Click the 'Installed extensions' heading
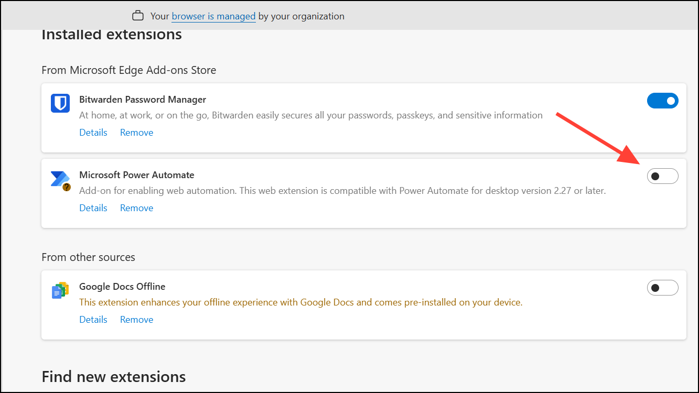This screenshot has width=699, height=393. (111, 34)
